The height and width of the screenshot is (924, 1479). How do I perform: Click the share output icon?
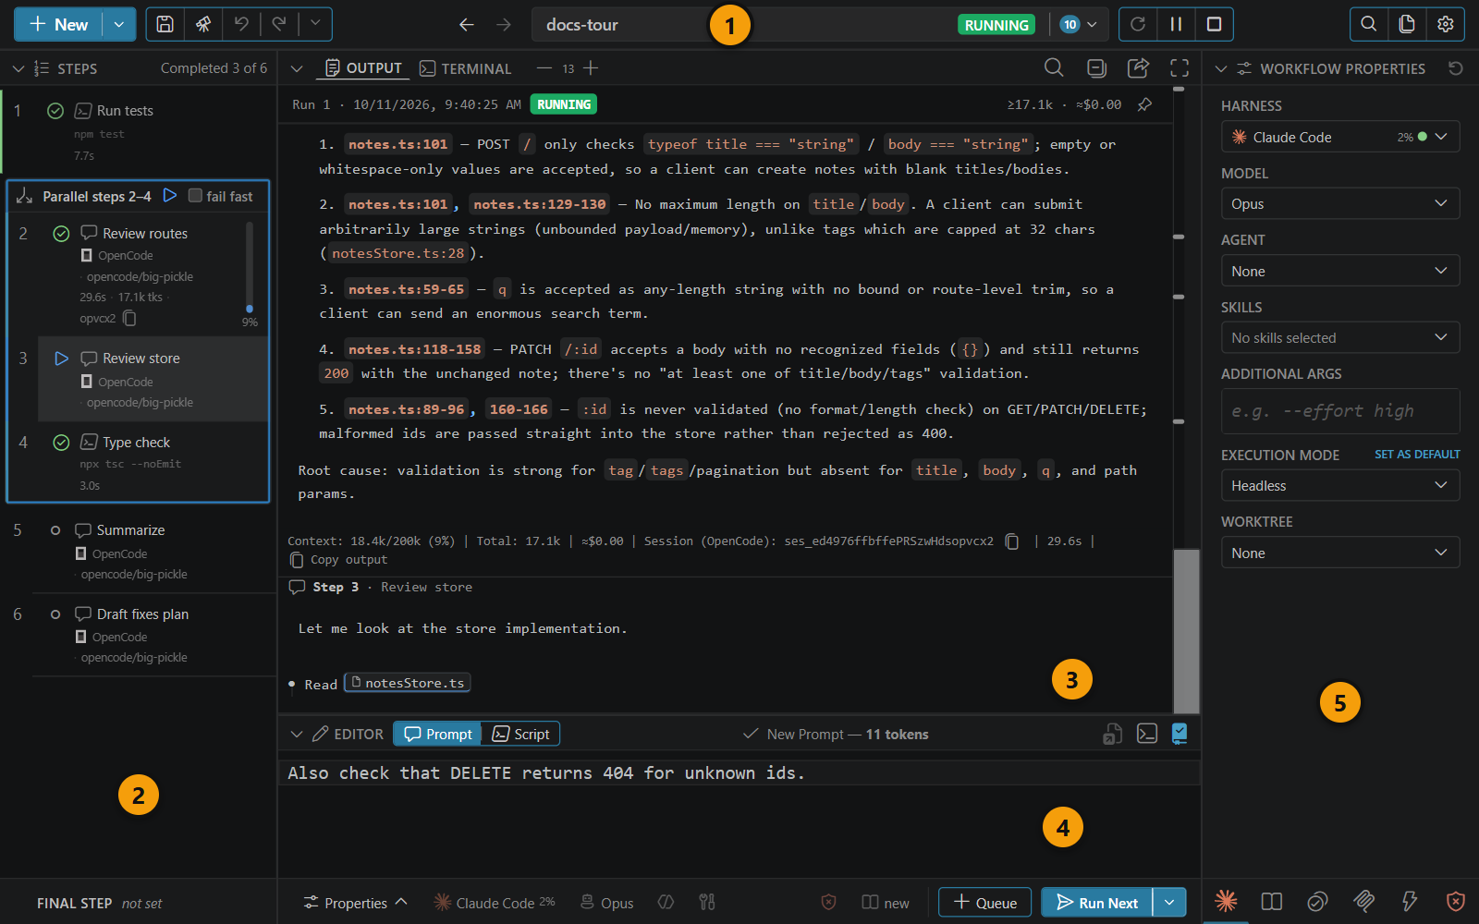[x=1139, y=68]
